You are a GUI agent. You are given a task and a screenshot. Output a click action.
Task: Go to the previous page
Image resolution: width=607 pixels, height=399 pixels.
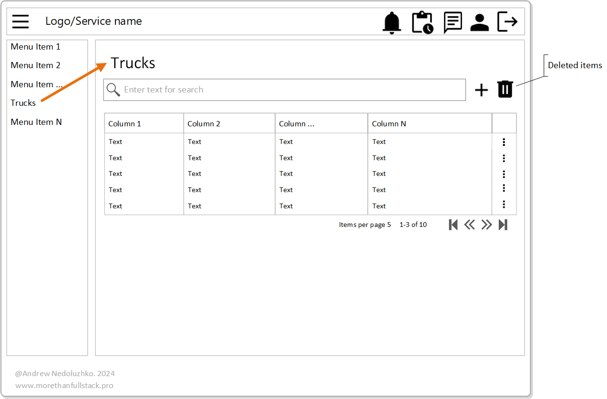(x=470, y=225)
